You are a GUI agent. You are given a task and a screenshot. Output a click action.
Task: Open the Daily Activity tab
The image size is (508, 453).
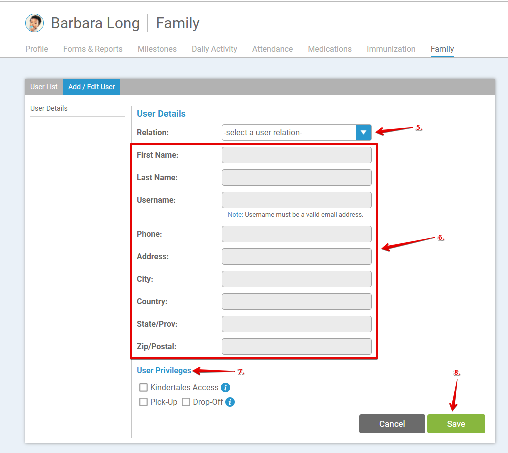coord(214,49)
